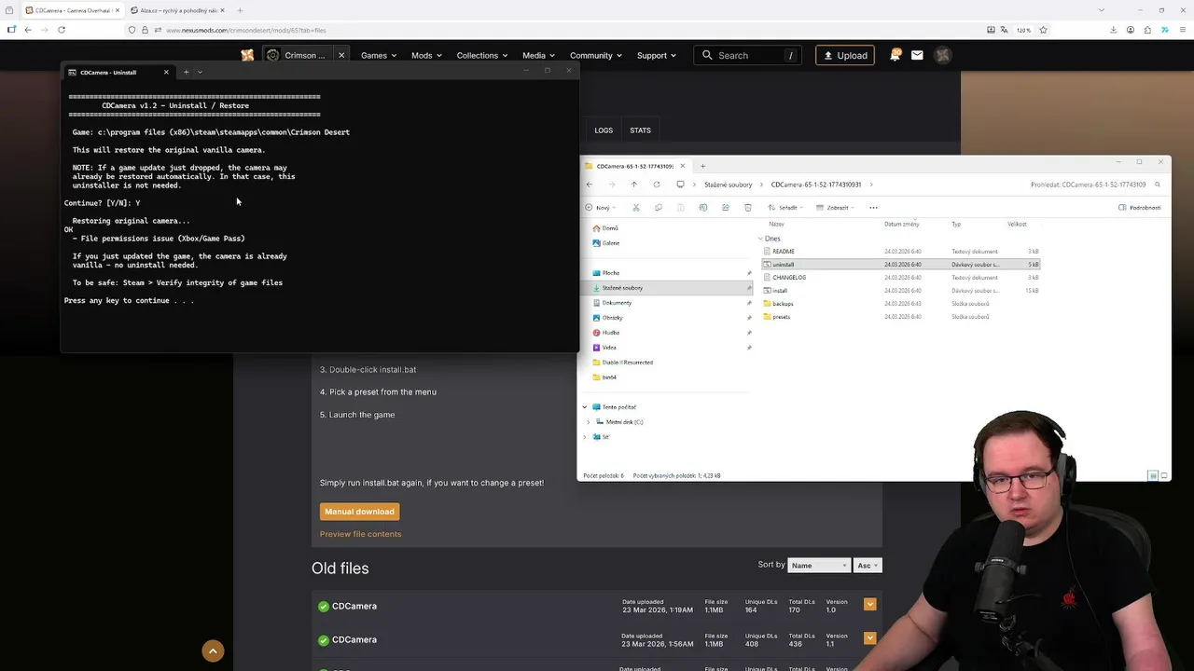Open Community dropdown menu
The height and width of the screenshot is (671, 1194).
click(596, 55)
